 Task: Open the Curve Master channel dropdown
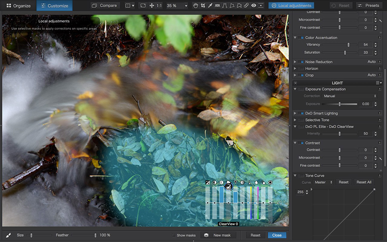(x=323, y=182)
